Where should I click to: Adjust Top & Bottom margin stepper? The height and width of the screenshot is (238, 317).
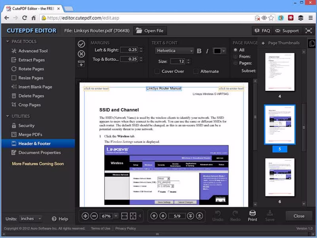pos(141,59)
